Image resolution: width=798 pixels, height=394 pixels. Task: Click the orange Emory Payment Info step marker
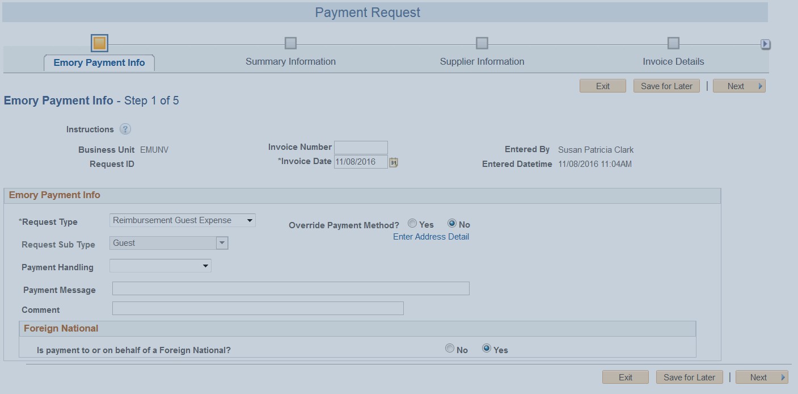pos(99,43)
